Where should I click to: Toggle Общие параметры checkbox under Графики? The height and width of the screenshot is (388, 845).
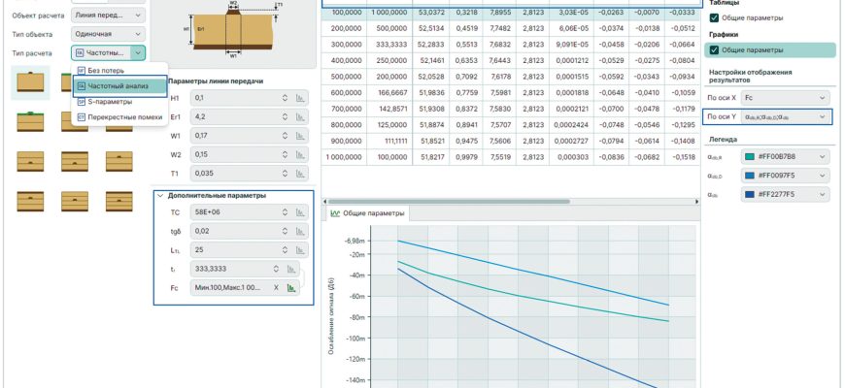point(715,48)
